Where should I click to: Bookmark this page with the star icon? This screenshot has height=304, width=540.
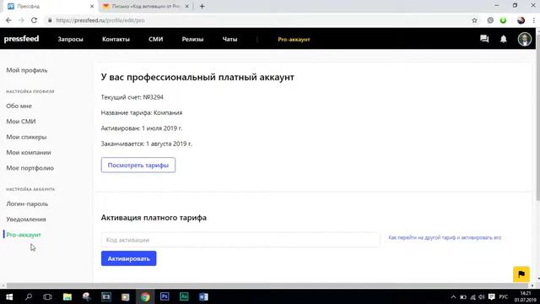474,20
